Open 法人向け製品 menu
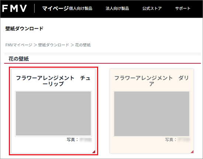203x159 pixels. (x=117, y=8)
